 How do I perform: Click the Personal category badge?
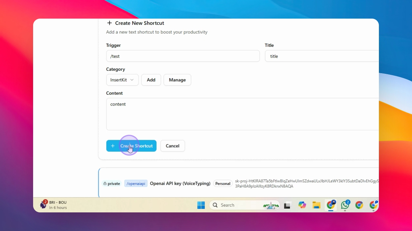click(x=223, y=184)
